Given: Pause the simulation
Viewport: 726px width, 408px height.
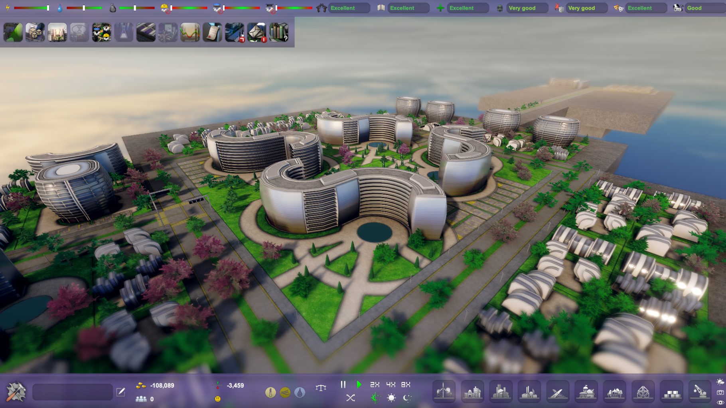Looking at the screenshot, I should click(343, 384).
